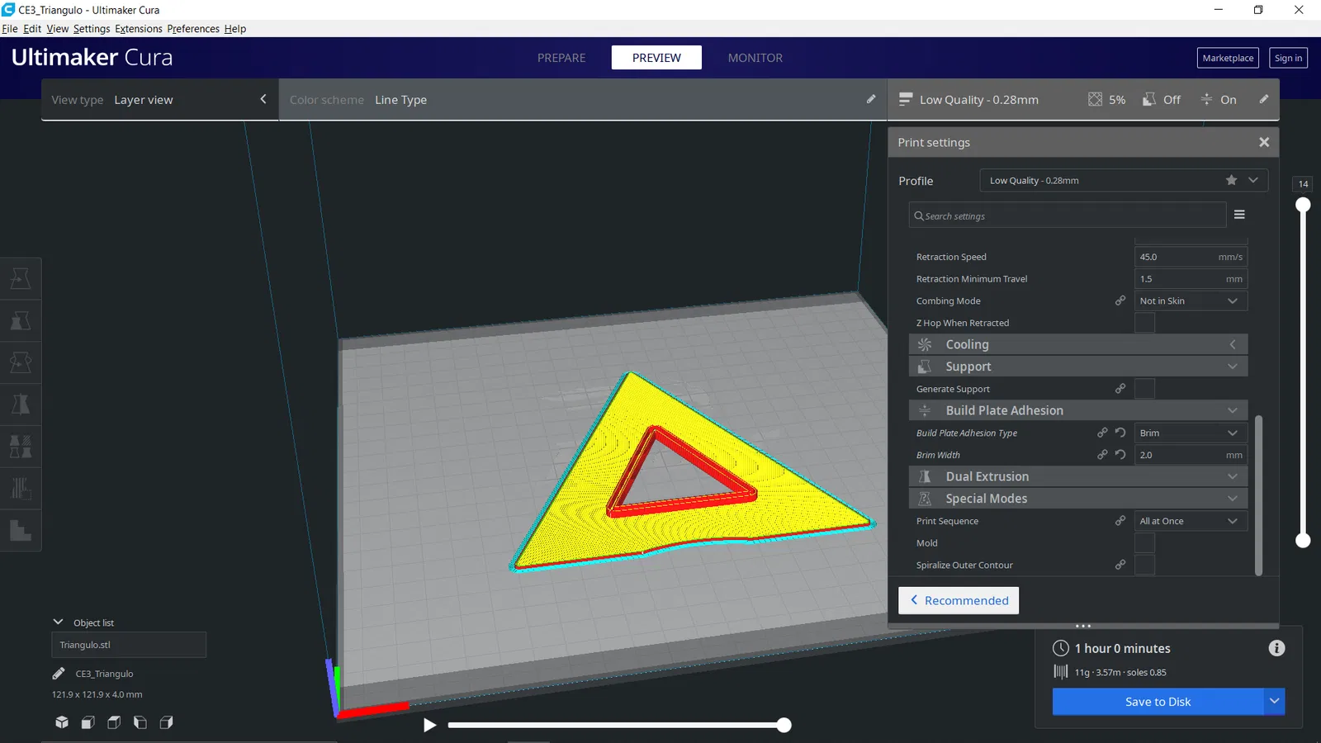This screenshot has width=1321, height=743.
Task: Collapse the Support settings section
Action: pos(1078,367)
